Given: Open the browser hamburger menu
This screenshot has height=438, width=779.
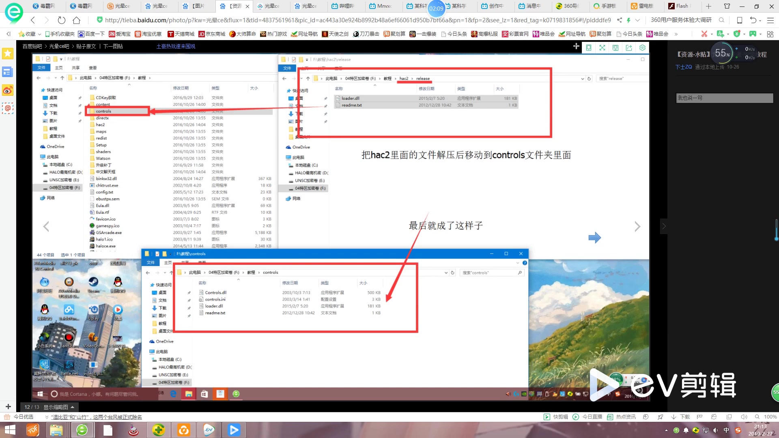Looking at the screenshot, I should pyautogui.click(x=770, y=20).
